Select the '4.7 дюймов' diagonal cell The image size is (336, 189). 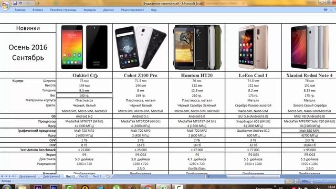(x=197, y=159)
